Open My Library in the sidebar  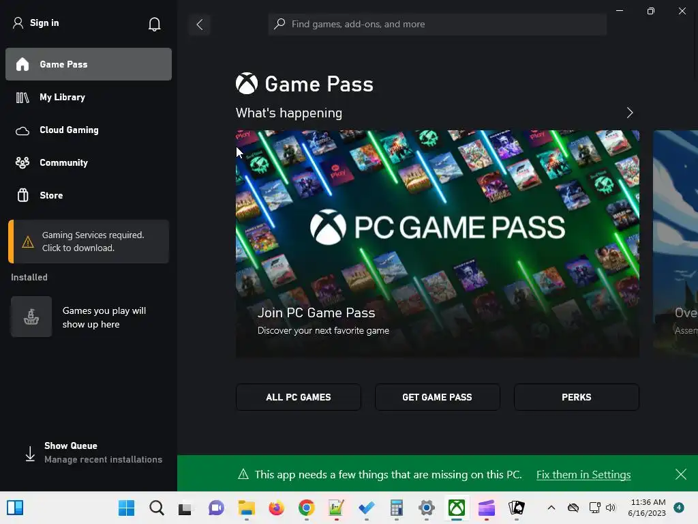(x=89, y=97)
